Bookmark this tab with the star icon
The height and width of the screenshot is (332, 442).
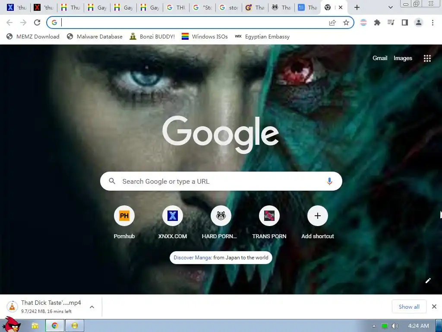346,22
